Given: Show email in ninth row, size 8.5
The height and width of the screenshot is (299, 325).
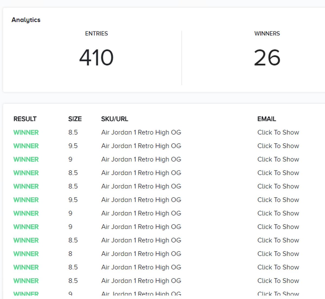Looking at the screenshot, I should coord(278,240).
